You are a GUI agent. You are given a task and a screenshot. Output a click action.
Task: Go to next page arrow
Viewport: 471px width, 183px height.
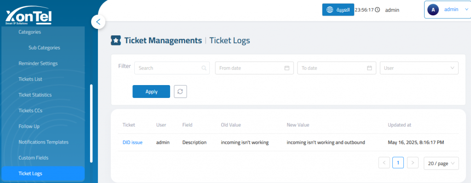point(413,163)
